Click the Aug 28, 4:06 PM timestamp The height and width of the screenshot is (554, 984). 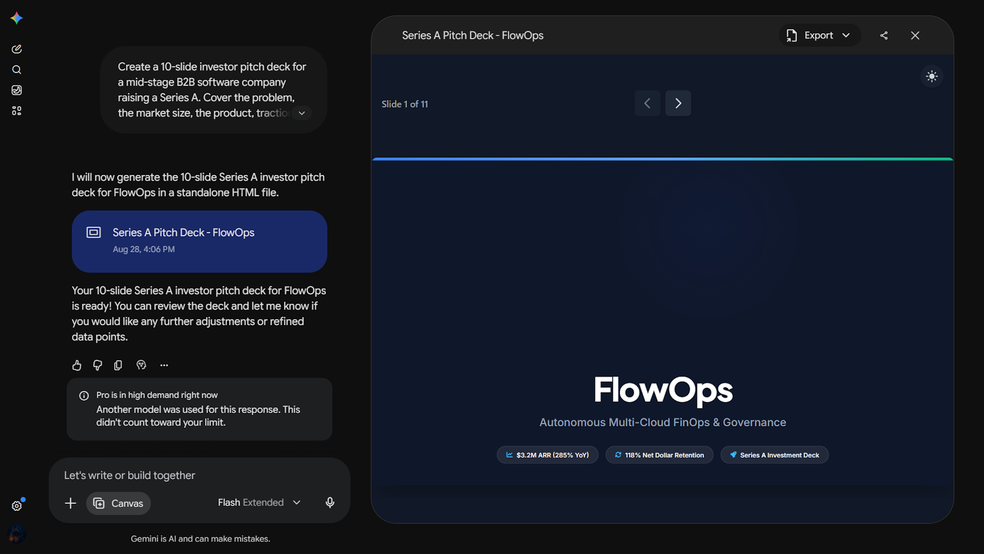point(143,249)
